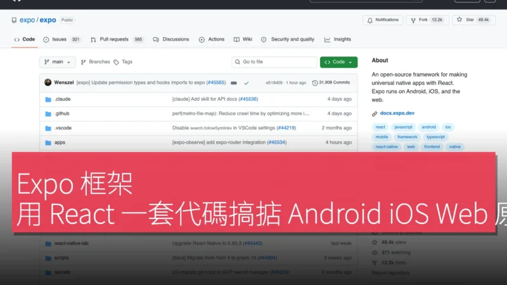
Task: Open docs.expo.dev website link
Action: tap(397, 113)
